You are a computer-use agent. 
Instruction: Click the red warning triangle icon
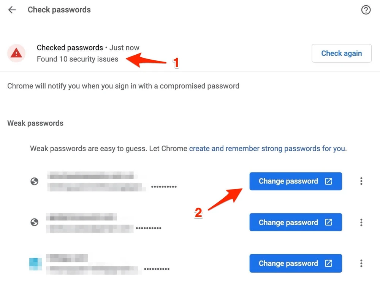[16, 53]
